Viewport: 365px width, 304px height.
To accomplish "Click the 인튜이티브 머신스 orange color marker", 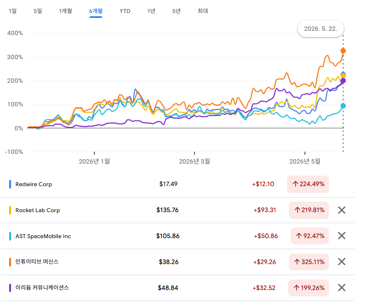I will coord(10,262).
